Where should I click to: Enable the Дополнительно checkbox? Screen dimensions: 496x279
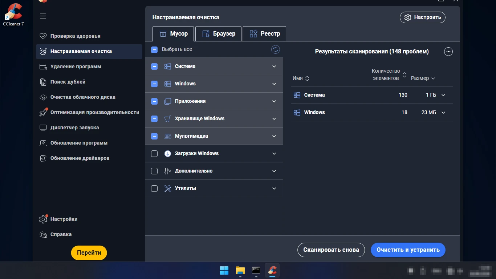point(154,171)
